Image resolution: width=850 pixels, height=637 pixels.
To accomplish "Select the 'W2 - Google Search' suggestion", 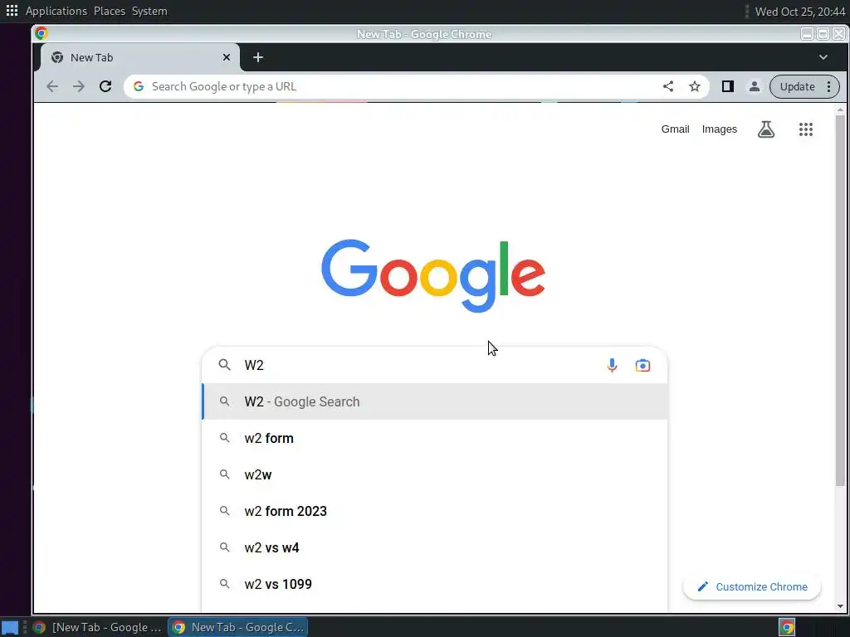I will click(x=435, y=401).
